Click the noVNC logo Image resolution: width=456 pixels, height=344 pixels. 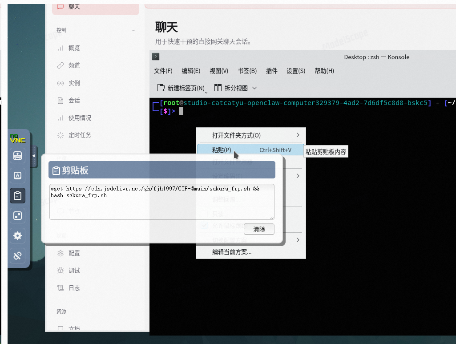pos(17,138)
